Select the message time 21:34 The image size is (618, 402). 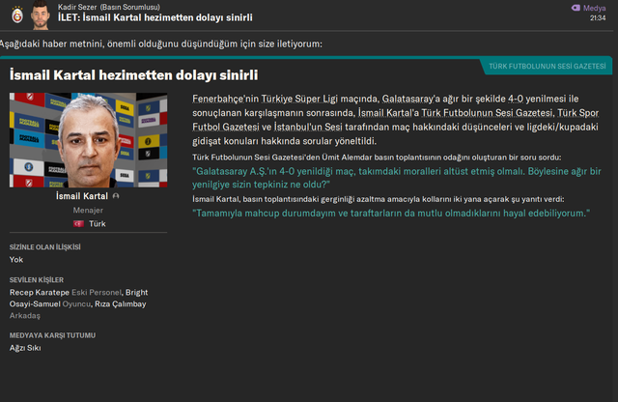[x=598, y=17]
